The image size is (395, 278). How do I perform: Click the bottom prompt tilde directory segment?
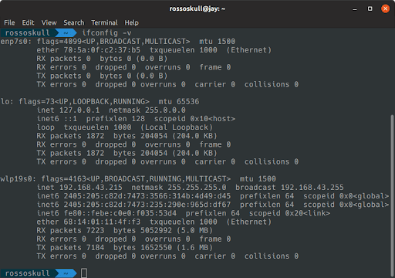point(66,273)
